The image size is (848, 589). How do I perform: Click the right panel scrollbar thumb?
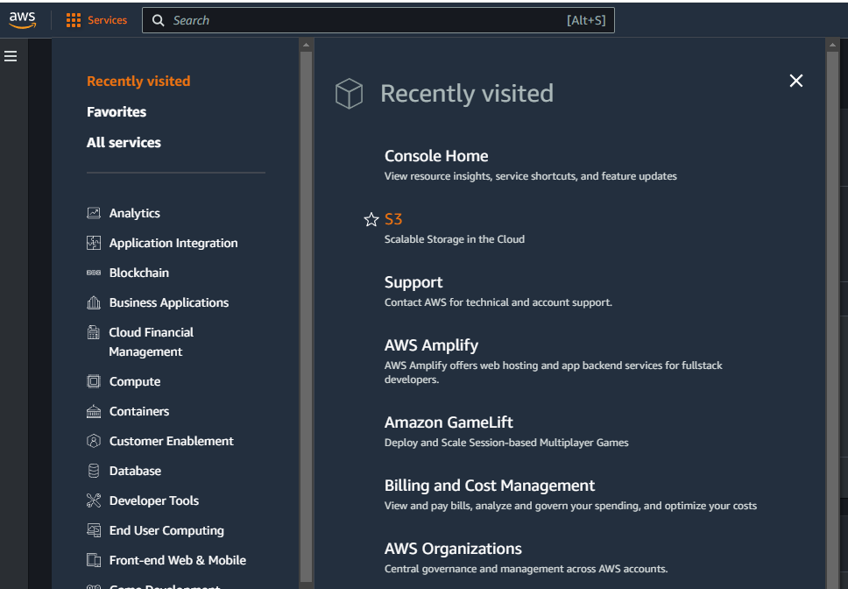833,319
